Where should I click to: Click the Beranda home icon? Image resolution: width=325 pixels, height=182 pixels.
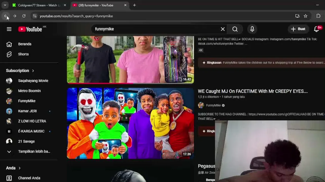9,44
